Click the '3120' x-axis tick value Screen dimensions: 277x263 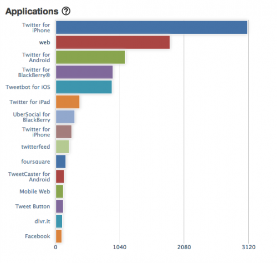click(249, 247)
